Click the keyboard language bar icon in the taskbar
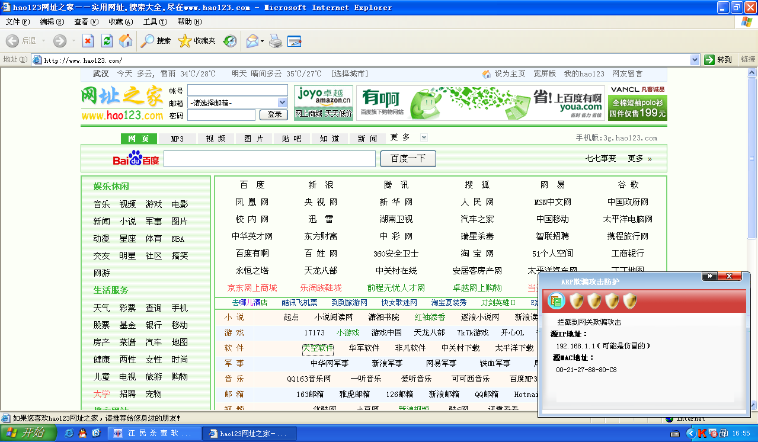The image size is (758, 442). [x=674, y=434]
